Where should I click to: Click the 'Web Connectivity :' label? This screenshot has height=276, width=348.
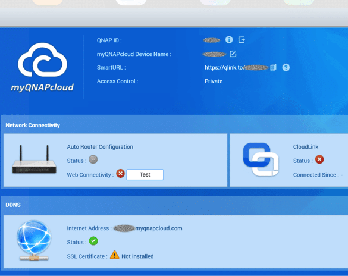[x=90, y=175]
